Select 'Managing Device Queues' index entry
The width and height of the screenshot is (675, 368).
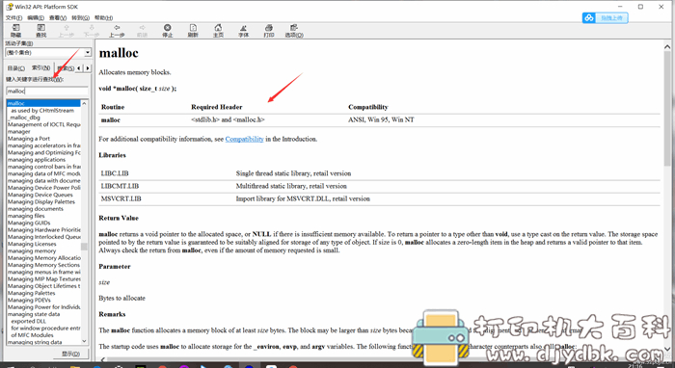(40, 195)
